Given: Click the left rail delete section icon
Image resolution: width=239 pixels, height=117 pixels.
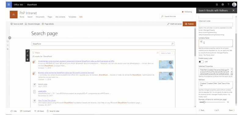Looking at the screenshot, I should coord(8,49).
